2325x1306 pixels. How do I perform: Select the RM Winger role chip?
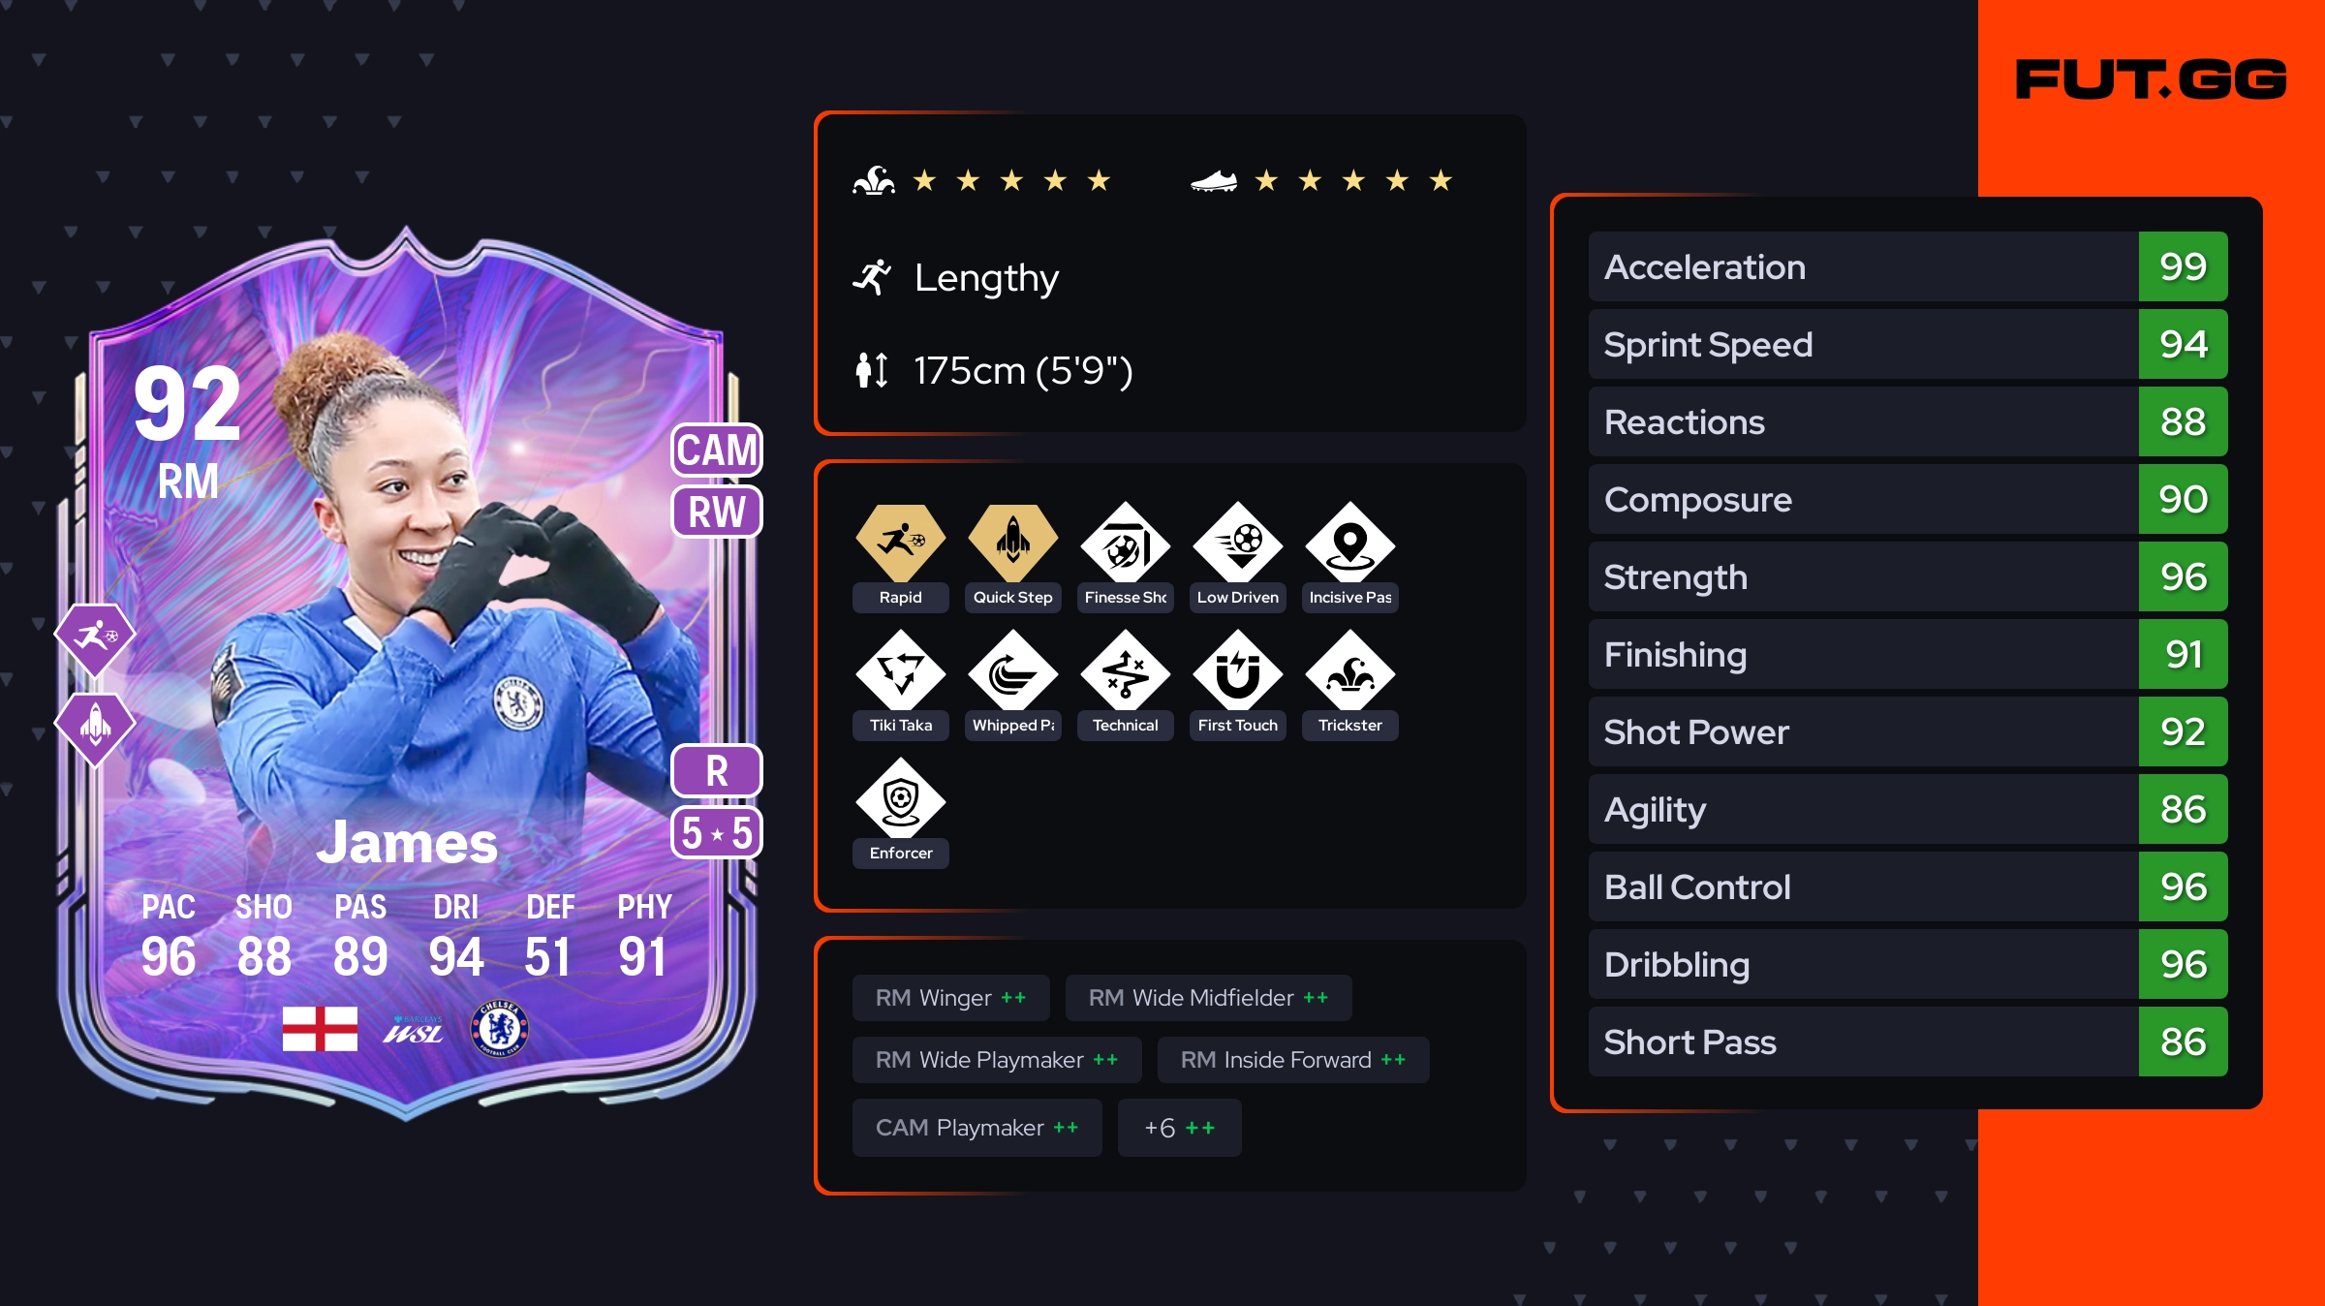click(x=950, y=998)
